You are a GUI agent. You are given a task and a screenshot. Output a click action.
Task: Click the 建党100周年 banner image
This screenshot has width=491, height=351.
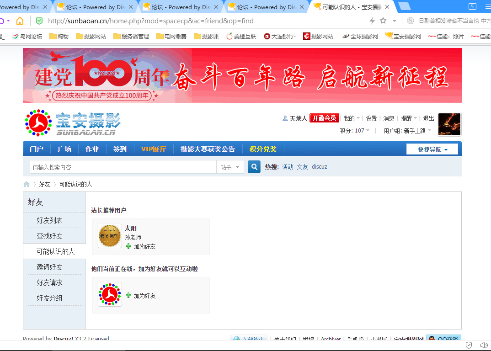(242, 75)
